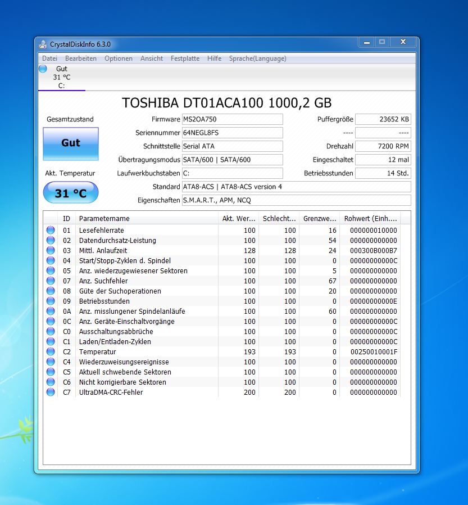This screenshot has height=505, width=468.
Task: Click the Akt. Wer... column header
Action: click(x=239, y=218)
